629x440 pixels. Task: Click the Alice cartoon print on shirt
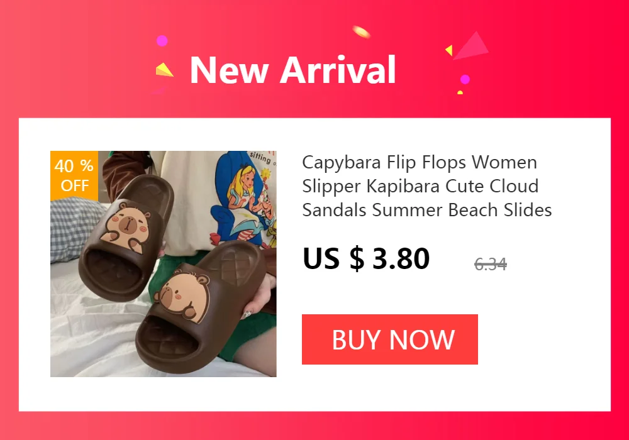click(x=243, y=199)
